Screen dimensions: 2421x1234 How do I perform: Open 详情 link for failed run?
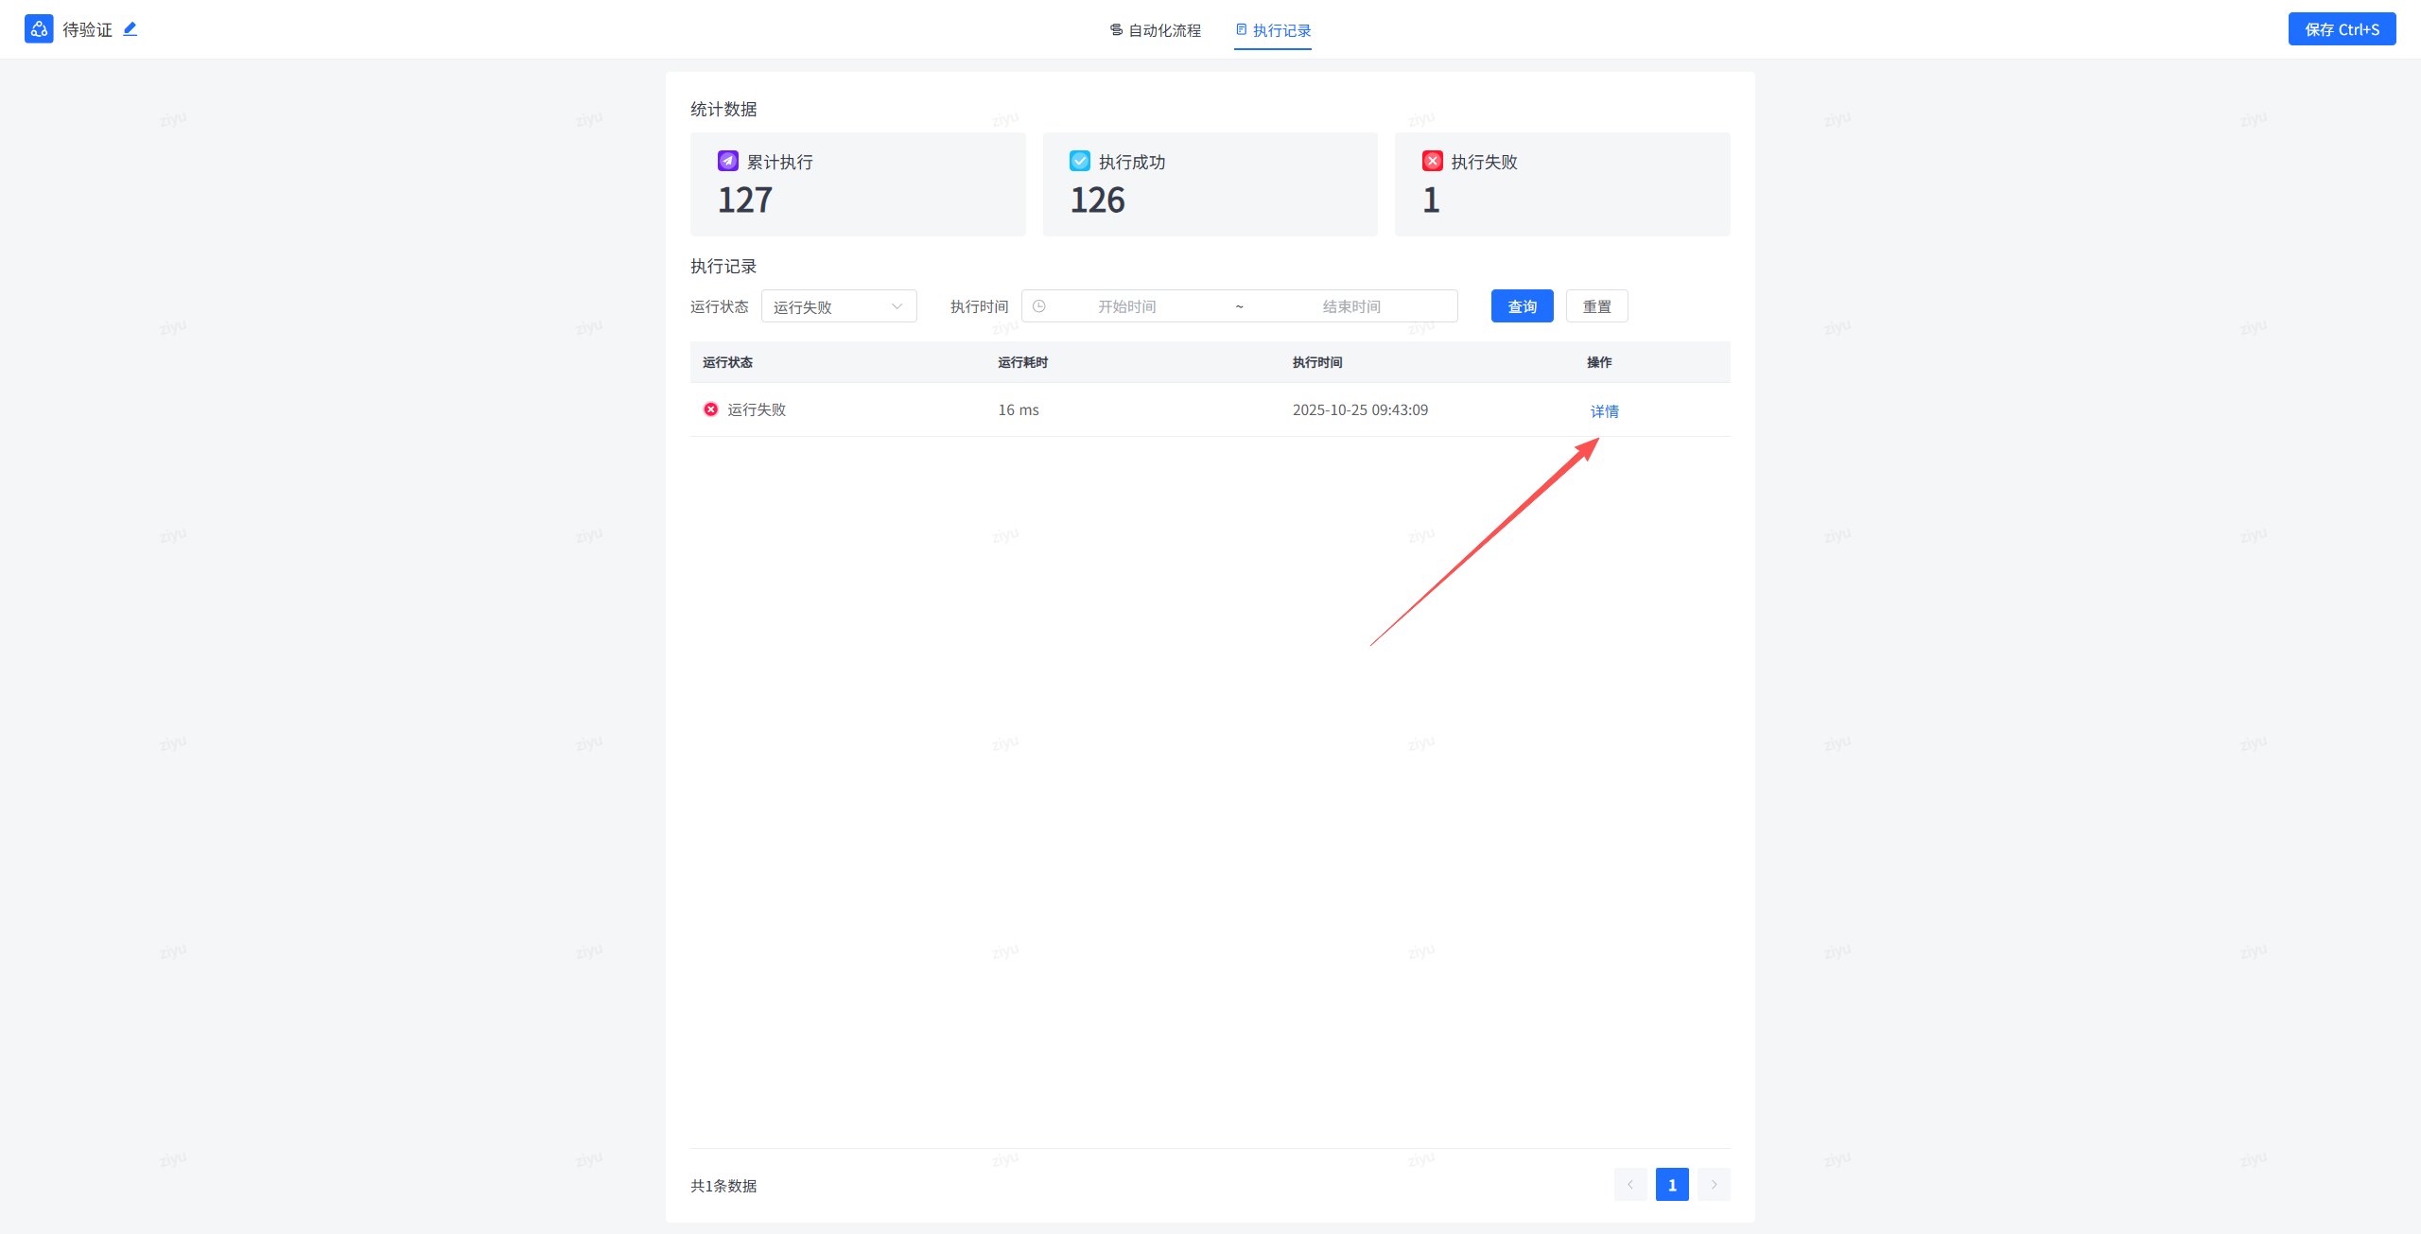pos(1604,411)
